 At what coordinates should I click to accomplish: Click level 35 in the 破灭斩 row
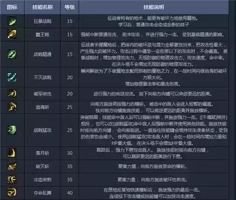(70, 166)
